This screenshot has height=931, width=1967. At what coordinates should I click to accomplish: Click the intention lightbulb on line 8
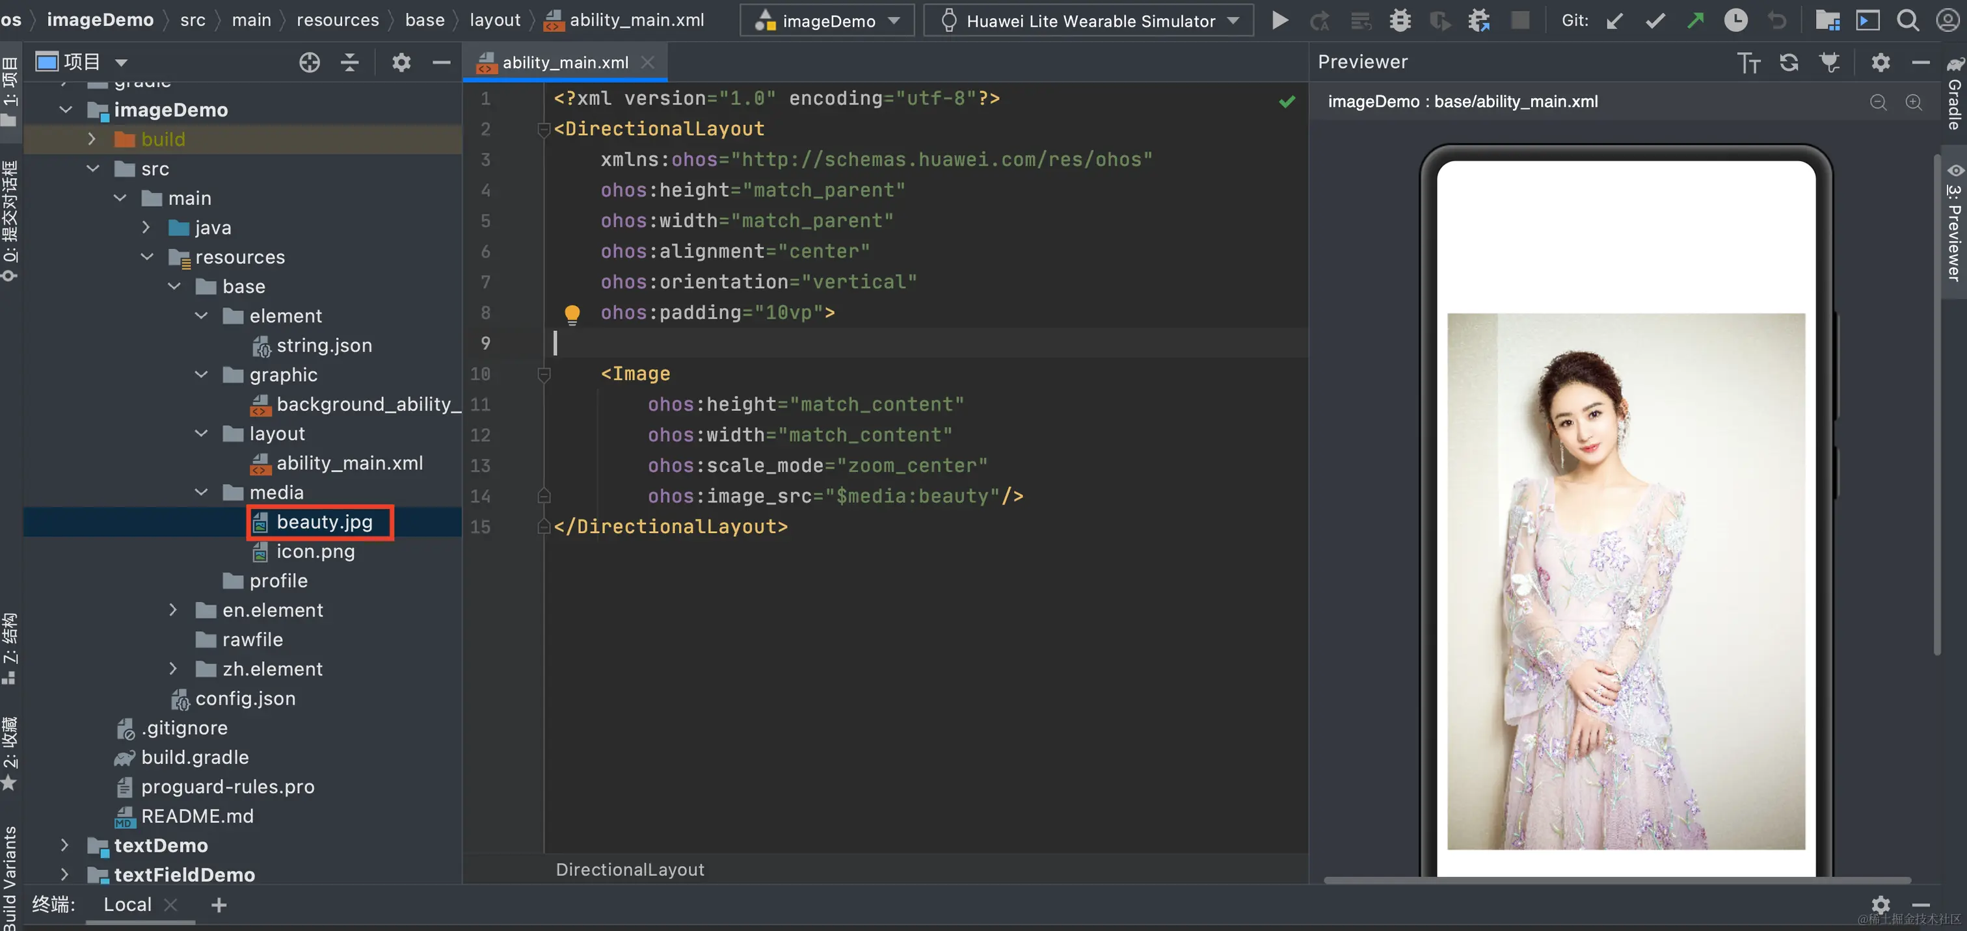[x=572, y=313]
